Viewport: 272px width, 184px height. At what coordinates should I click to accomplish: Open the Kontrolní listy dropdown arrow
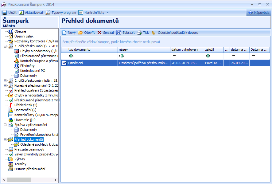click(107, 13)
